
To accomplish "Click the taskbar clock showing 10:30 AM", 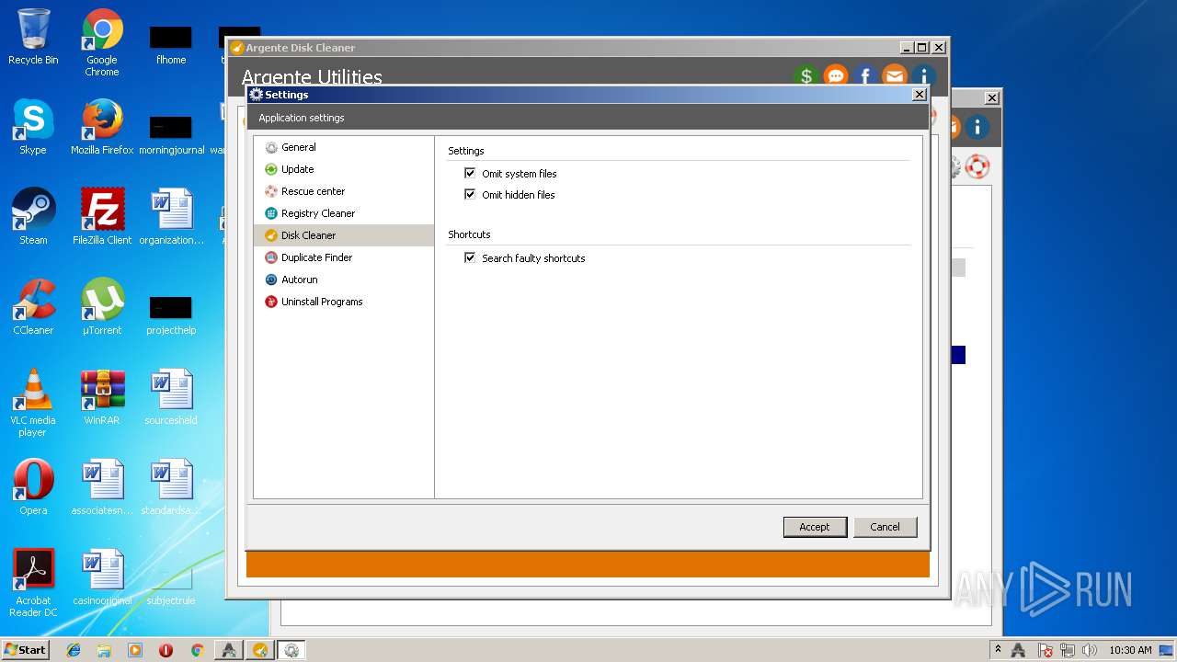I will tap(1130, 650).
